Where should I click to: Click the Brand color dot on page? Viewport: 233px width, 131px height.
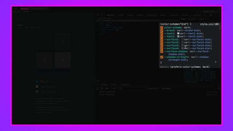coord(37,82)
